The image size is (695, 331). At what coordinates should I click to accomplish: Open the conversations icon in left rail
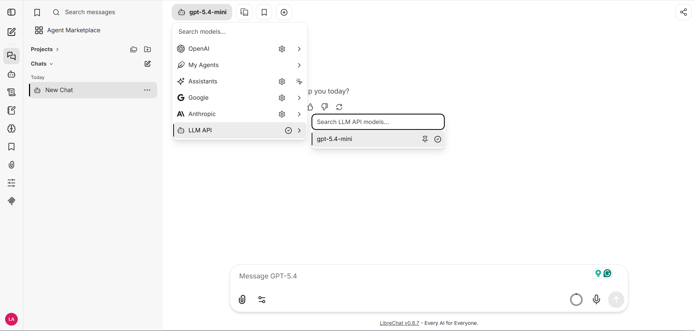tap(12, 56)
